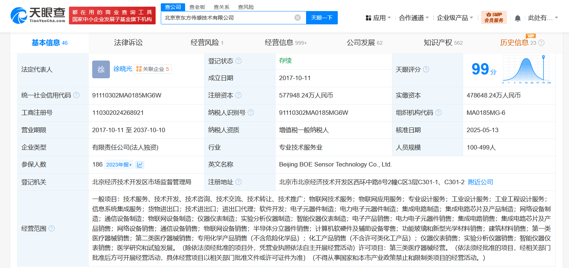Open the 应用 dropdown menu

tap(378, 18)
